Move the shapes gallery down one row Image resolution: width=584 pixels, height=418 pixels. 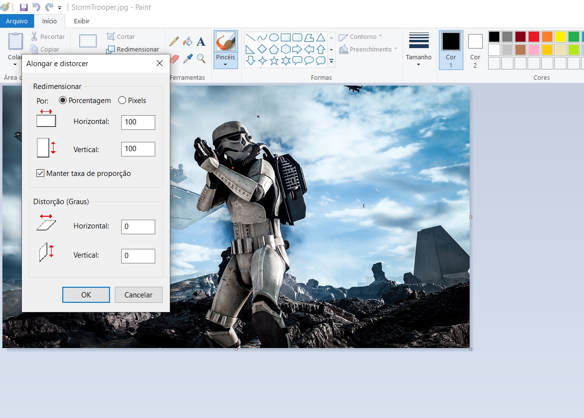coord(331,50)
